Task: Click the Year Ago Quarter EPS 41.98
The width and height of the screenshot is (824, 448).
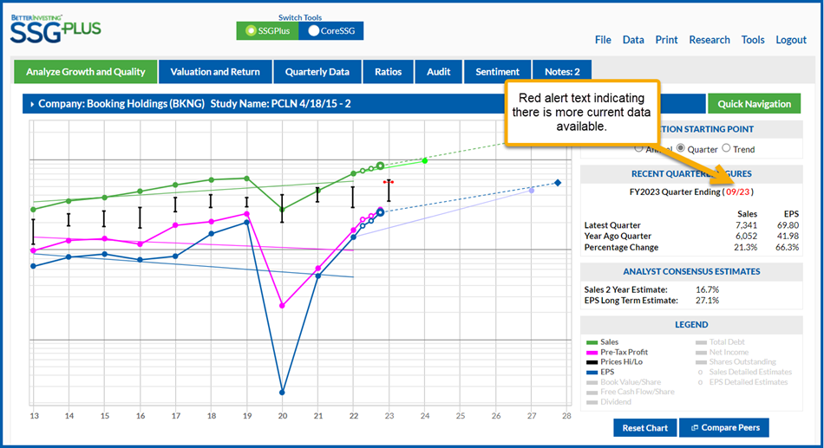Action: [x=788, y=237]
